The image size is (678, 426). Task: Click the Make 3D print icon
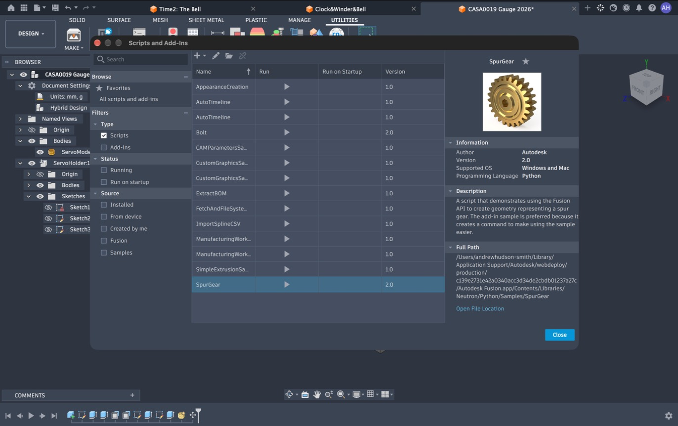click(74, 35)
